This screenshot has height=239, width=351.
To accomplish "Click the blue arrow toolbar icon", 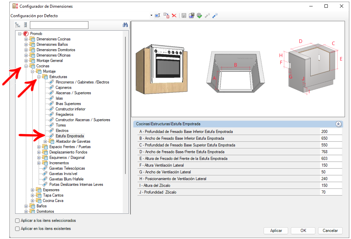I will pyautogui.click(x=215, y=15).
